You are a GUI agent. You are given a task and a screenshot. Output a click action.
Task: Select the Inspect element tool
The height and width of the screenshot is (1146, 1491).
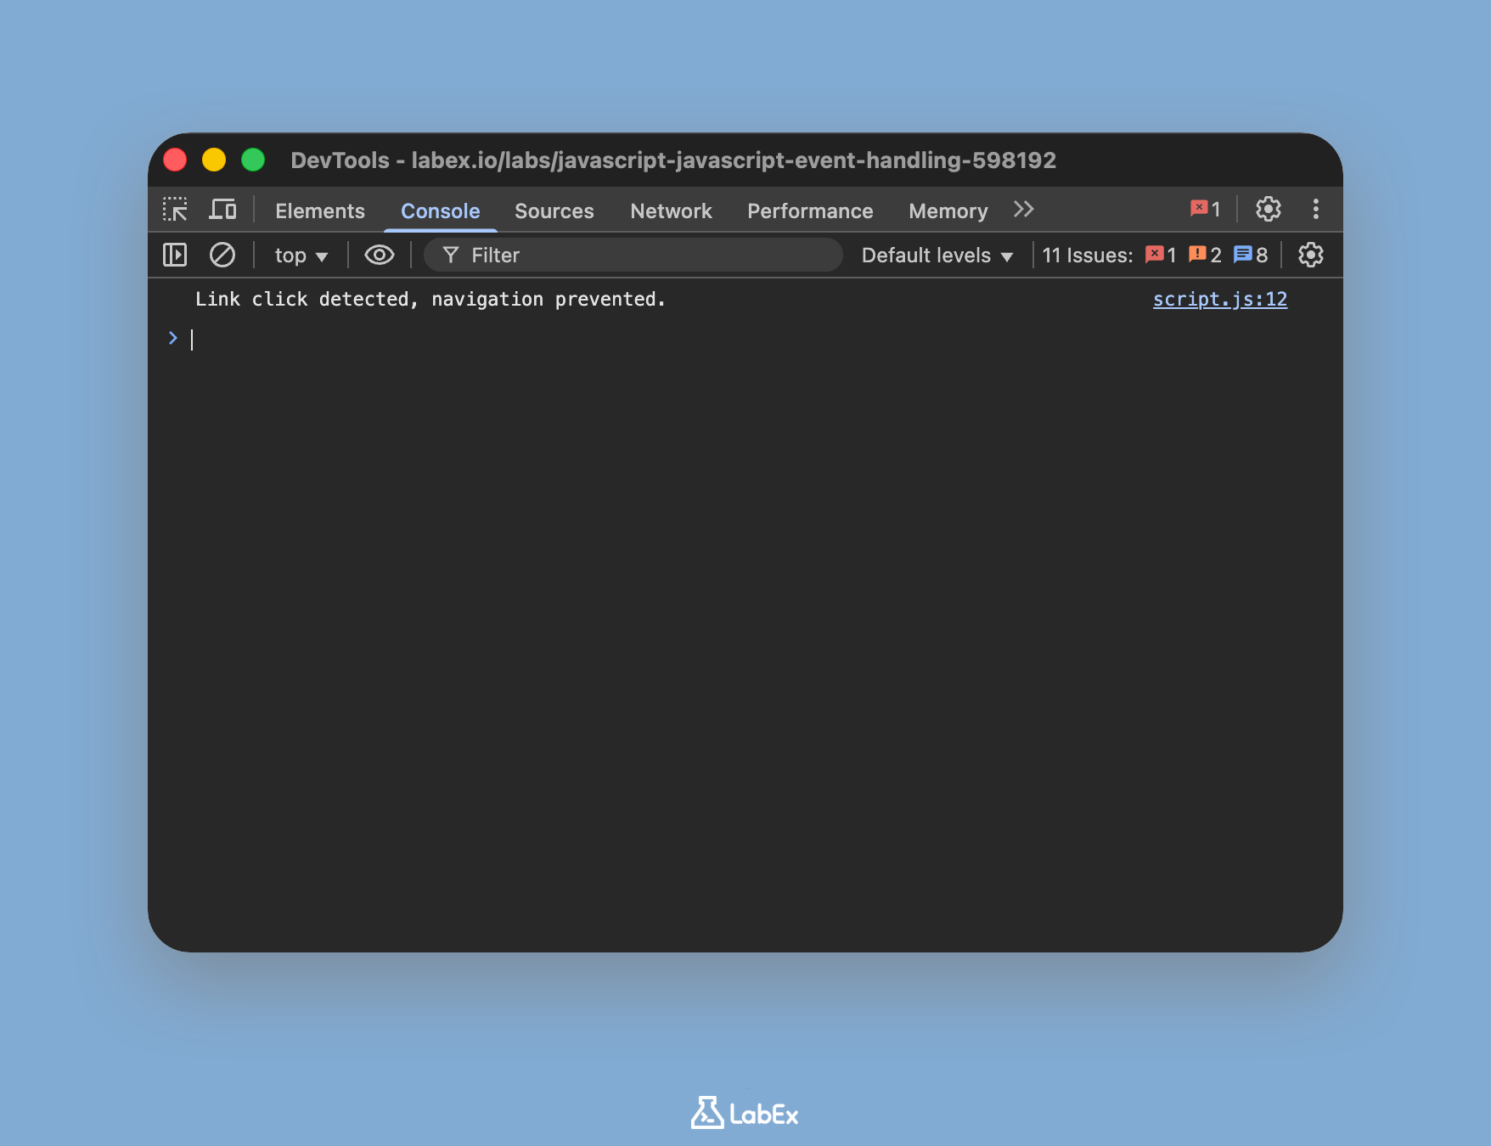click(x=176, y=210)
